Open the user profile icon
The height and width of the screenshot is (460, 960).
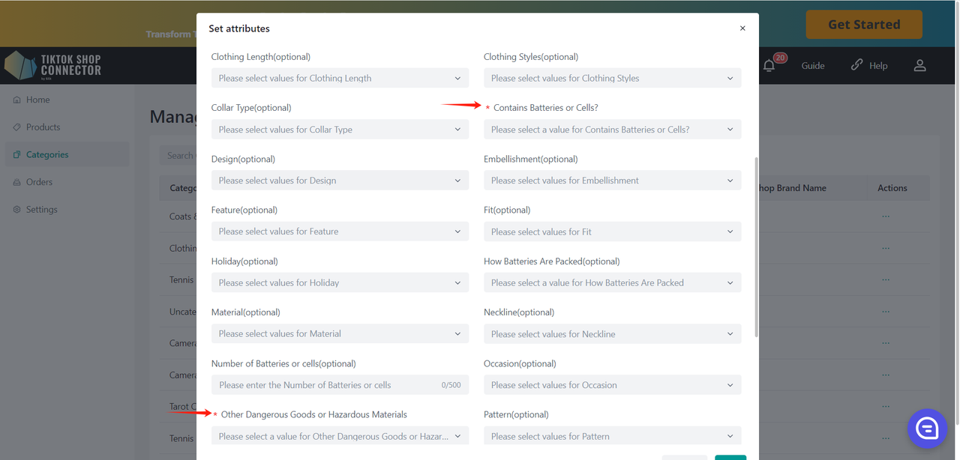pos(919,66)
